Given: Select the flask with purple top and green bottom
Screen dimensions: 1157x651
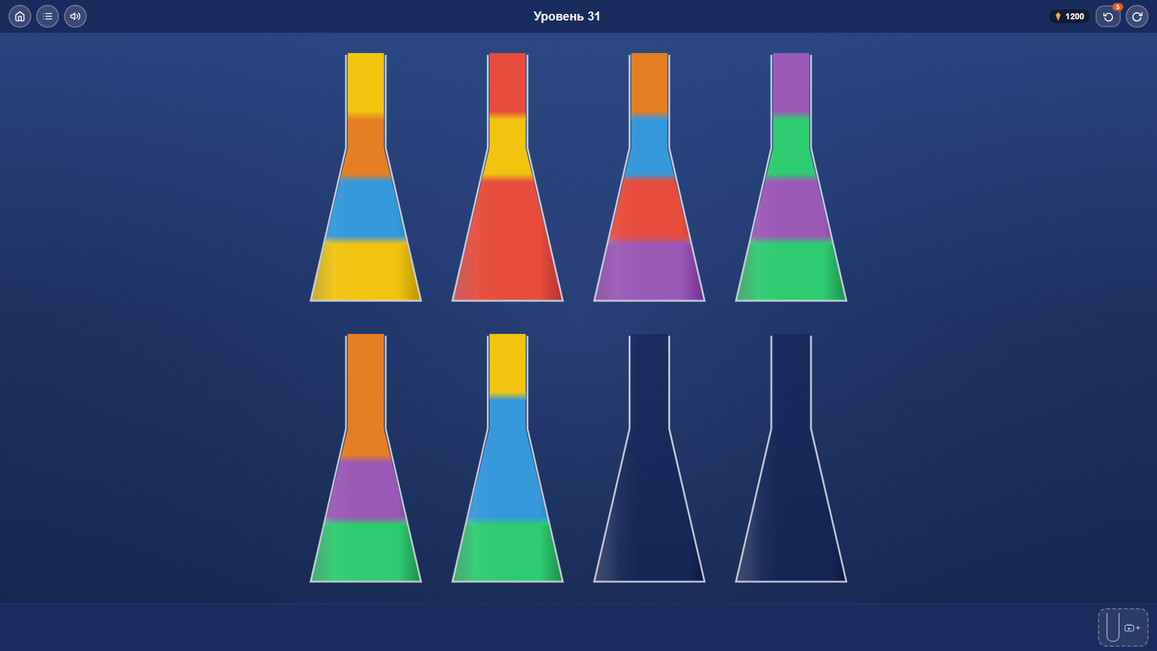Looking at the screenshot, I should (791, 177).
